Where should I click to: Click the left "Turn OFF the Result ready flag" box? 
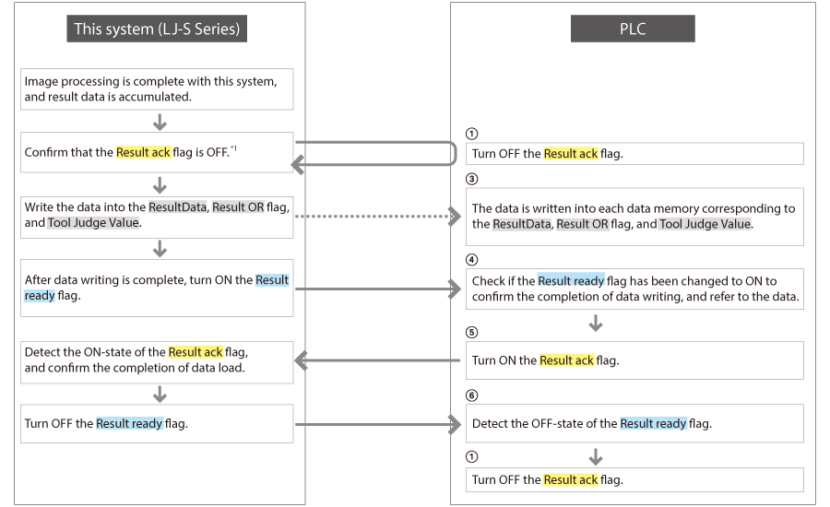tap(157, 424)
